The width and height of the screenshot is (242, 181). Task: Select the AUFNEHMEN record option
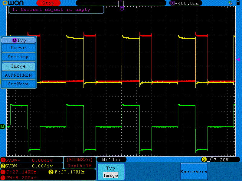(x=18, y=75)
